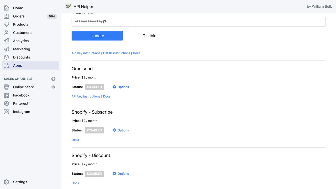Open Docs for Shopify - Discount

click(75, 183)
